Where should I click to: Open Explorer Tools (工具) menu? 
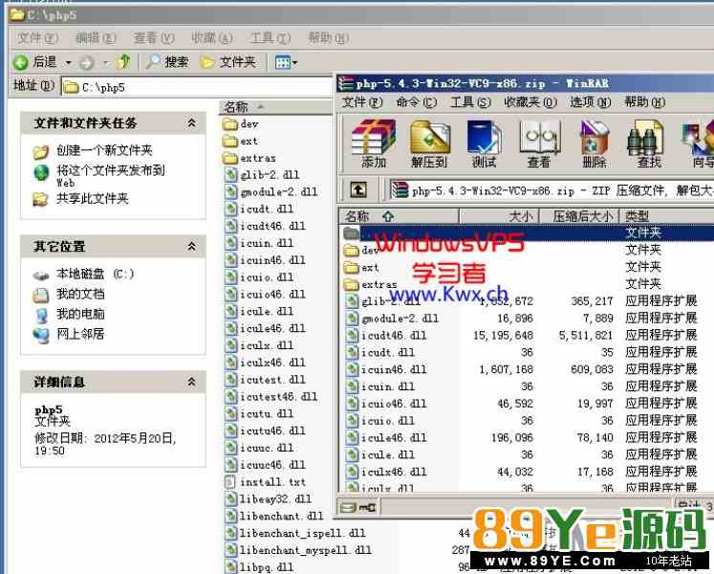pos(270,37)
